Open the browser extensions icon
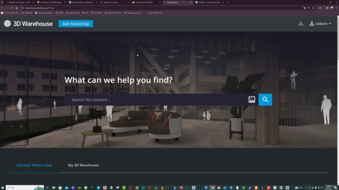This screenshot has height=190, width=339. (320, 8)
